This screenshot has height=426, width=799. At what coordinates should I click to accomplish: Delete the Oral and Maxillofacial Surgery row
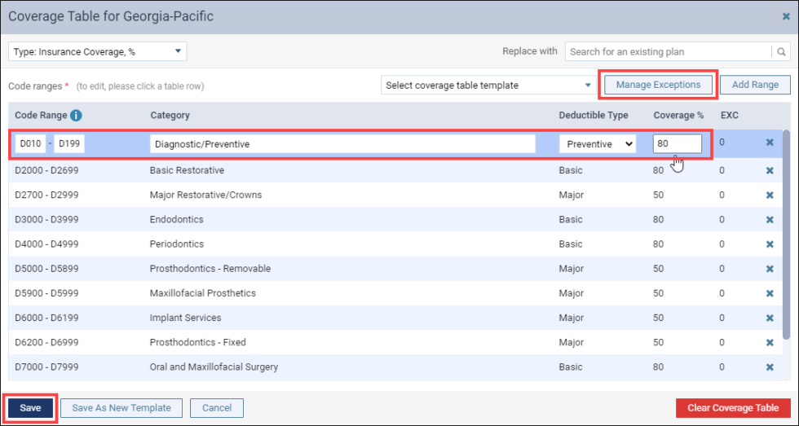point(769,367)
